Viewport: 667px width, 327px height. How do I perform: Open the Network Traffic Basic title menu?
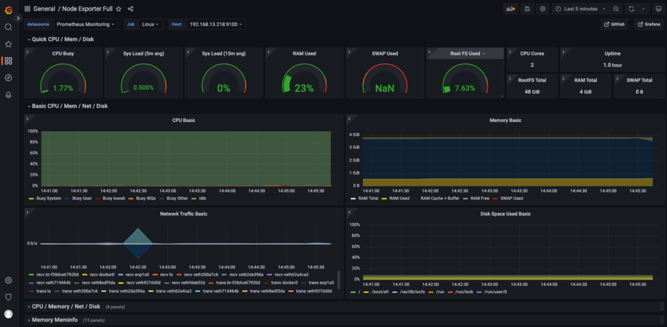(183, 214)
